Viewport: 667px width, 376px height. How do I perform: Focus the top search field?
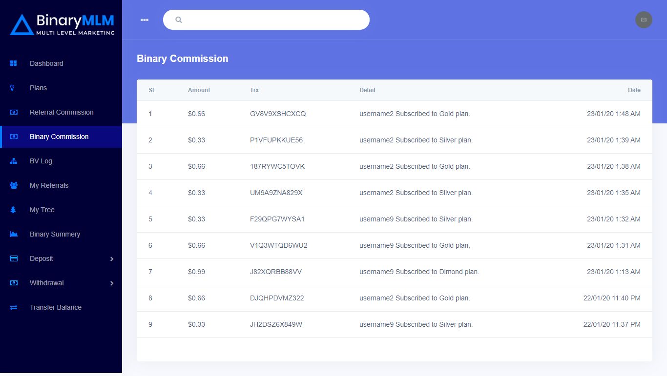pyautogui.click(x=266, y=20)
